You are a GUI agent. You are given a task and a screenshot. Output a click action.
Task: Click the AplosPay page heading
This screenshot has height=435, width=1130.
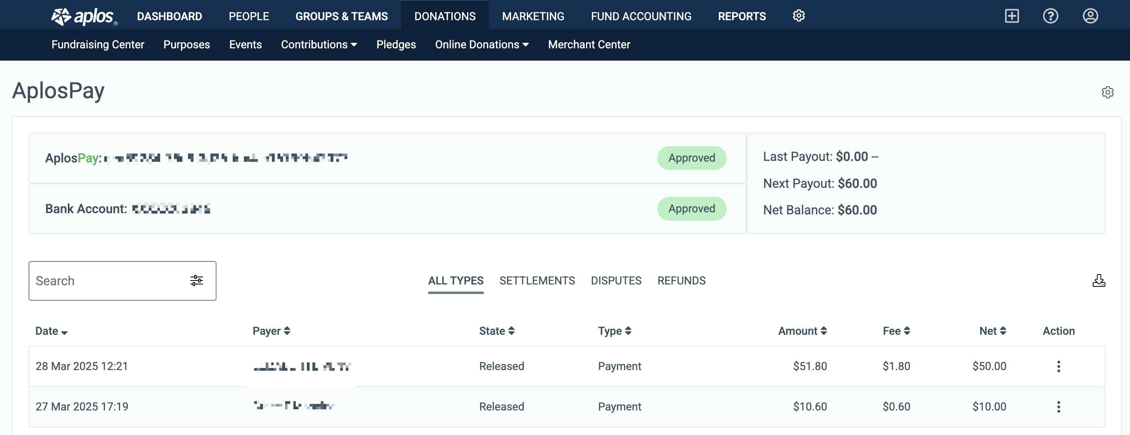(58, 91)
